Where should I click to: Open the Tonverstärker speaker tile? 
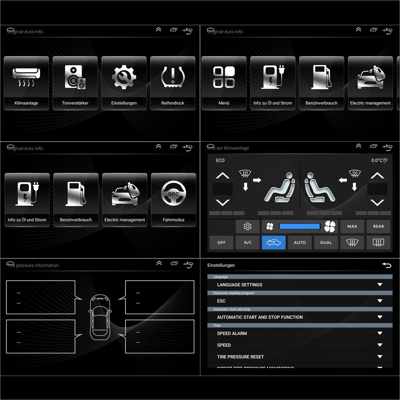click(75, 83)
